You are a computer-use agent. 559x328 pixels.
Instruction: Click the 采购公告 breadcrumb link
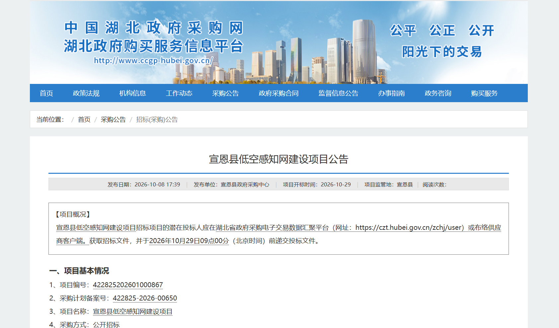click(113, 119)
